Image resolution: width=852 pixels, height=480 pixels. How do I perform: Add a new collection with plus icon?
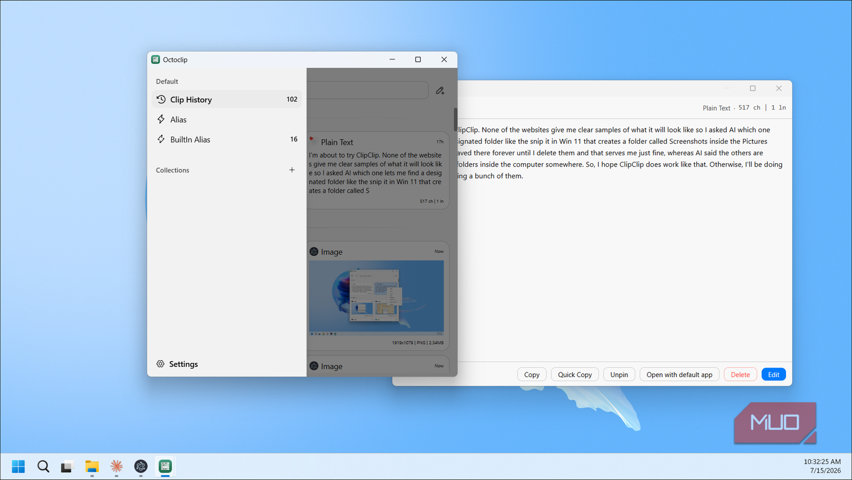[292, 170]
